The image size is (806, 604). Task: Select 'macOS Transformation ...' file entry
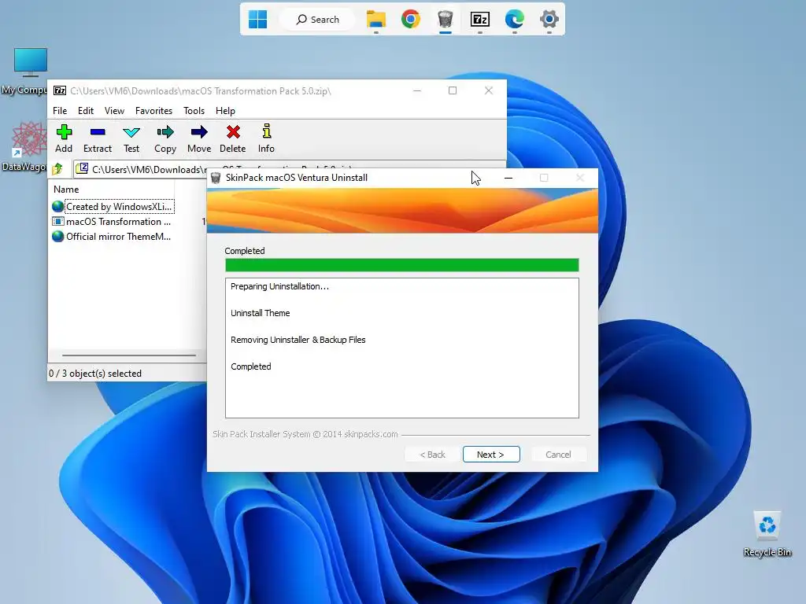pyautogui.click(x=112, y=221)
